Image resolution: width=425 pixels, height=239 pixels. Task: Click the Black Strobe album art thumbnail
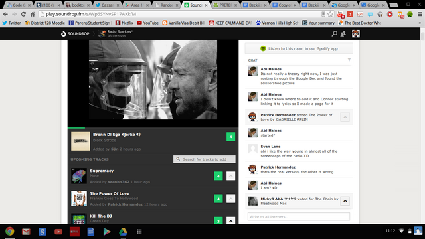(x=80, y=141)
